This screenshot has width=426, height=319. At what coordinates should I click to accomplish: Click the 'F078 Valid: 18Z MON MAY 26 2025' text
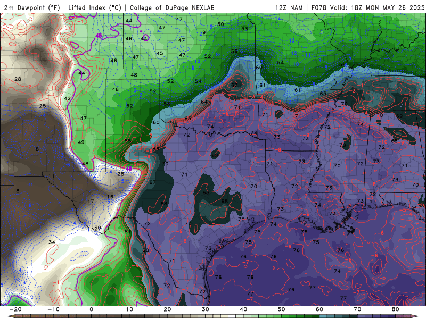click(367, 7)
